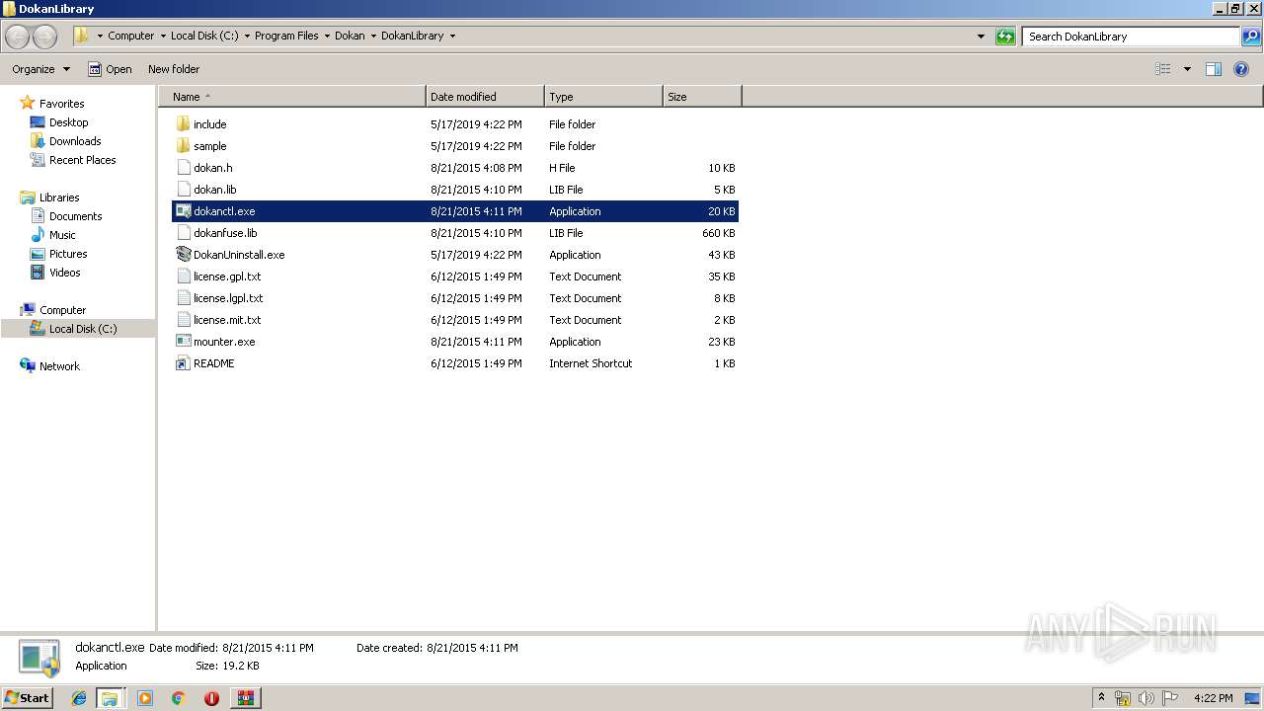1264x711 pixels.
Task: Select Libraries in navigation pane
Action: (x=59, y=197)
